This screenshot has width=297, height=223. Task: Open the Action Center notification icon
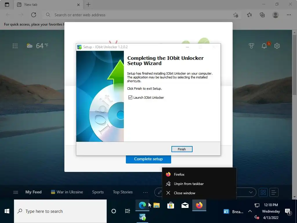coord(288,211)
